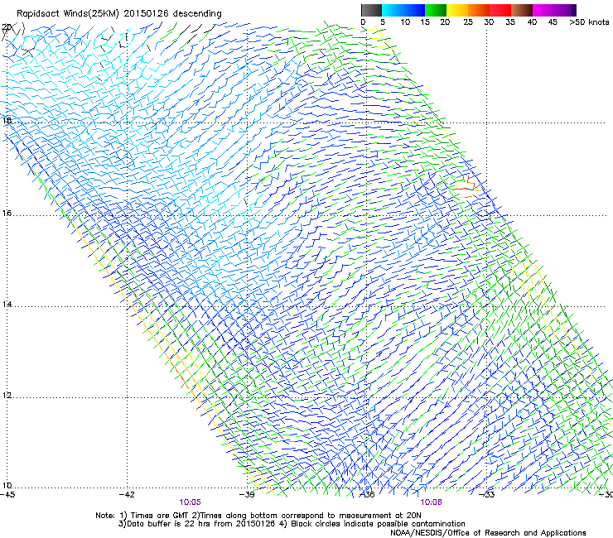Viewport: 613px width, 538px height.
Task: Click the magenta 40-45 knots legend swatch
Action: click(543, 10)
